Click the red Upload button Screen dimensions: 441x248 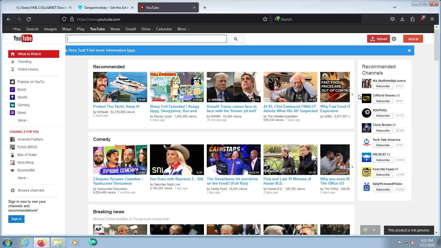click(378, 39)
